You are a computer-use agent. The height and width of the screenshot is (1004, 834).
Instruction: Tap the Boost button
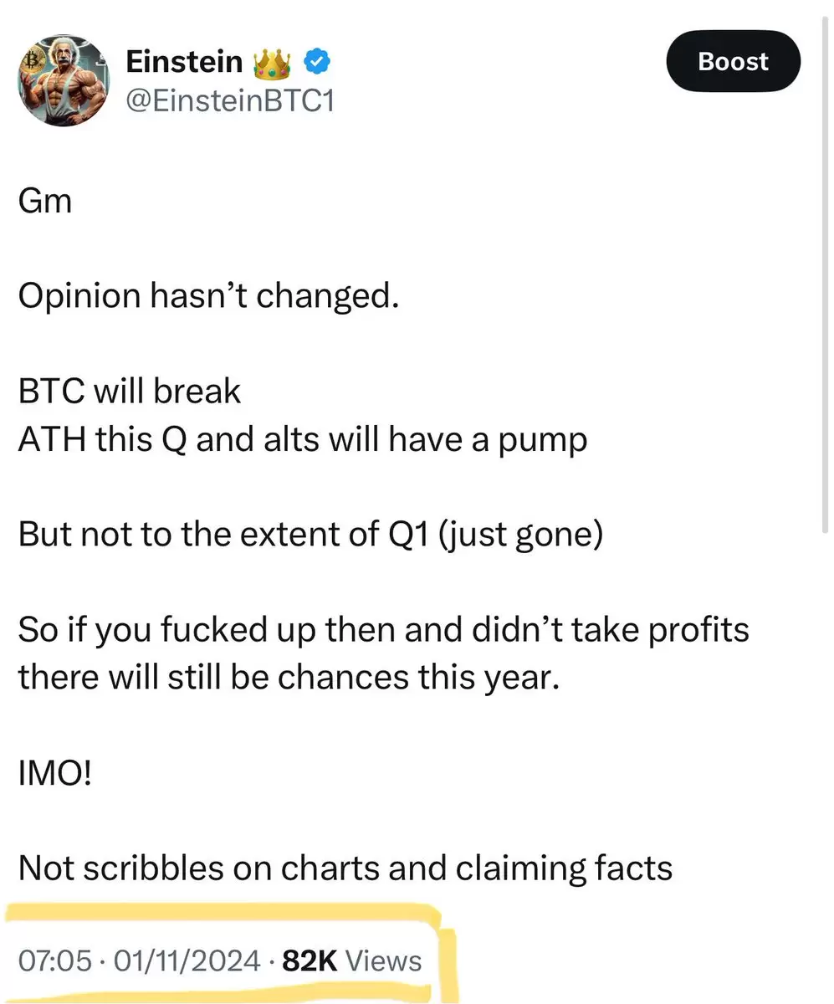pyautogui.click(x=733, y=61)
